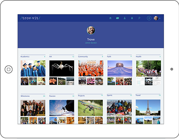Open the Eiffel Tower Travel photo

[148, 108]
